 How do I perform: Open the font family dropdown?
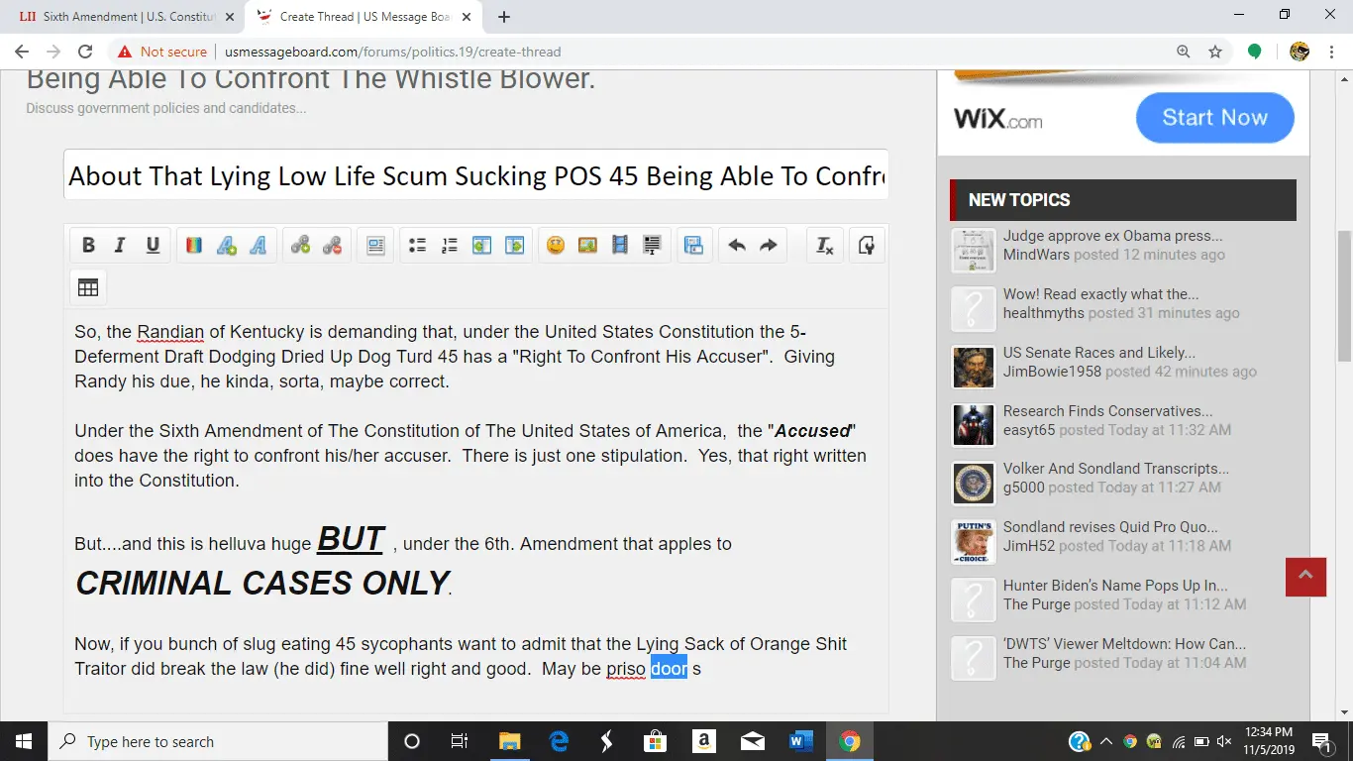(259, 246)
